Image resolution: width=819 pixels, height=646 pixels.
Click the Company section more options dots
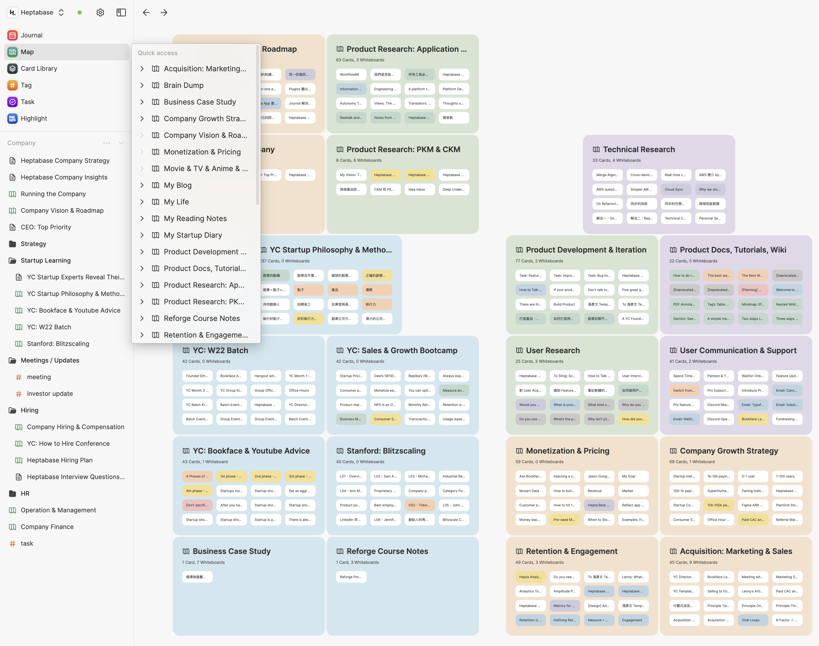[107, 143]
